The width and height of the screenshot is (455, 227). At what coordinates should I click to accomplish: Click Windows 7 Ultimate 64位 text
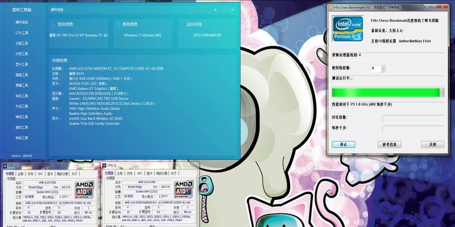coord(143,35)
